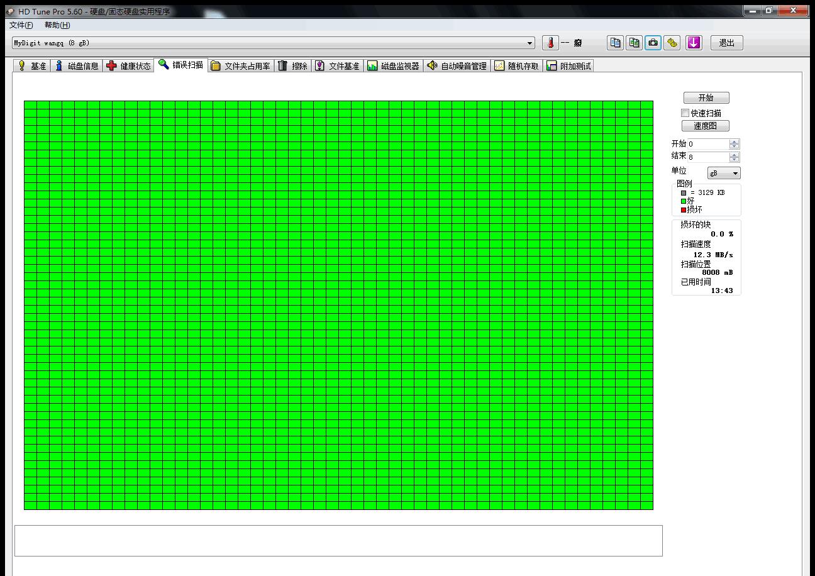815x576 pixels.
Task: Click the copy text to clipboard icon
Action: pos(616,43)
